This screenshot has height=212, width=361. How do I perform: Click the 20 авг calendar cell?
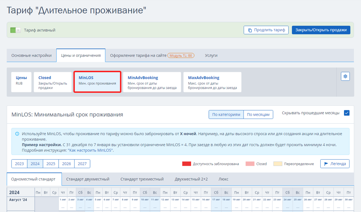click(246, 203)
